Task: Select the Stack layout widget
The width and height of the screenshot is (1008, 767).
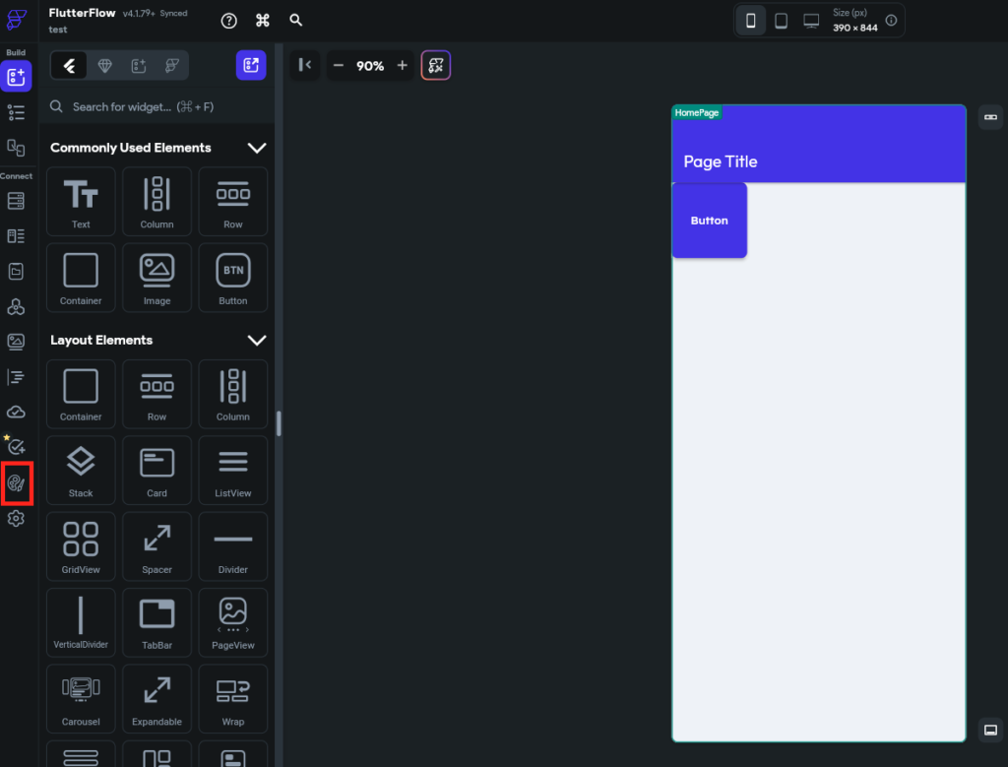Action: click(81, 470)
